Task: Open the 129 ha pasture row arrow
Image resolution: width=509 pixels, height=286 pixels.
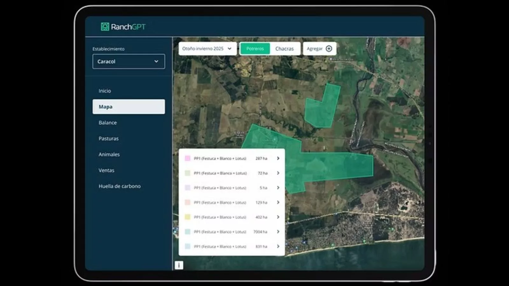Action: pyautogui.click(x=278, y=202)
